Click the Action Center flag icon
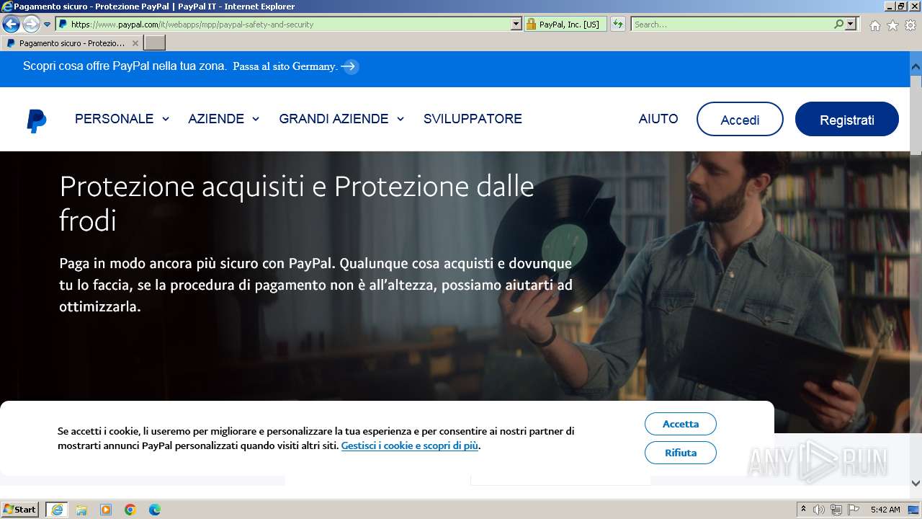Image resolution: width=922 pixels, height=519 pixels. (x=854, y=510)
